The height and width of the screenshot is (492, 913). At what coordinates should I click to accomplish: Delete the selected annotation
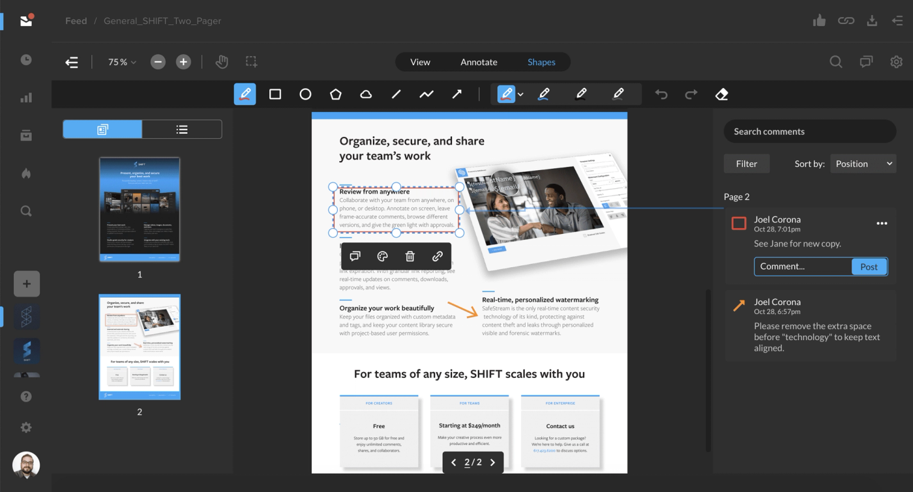[410, 256]
